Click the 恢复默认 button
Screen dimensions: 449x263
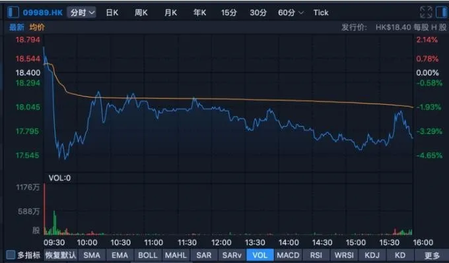[x=61, y=255]
